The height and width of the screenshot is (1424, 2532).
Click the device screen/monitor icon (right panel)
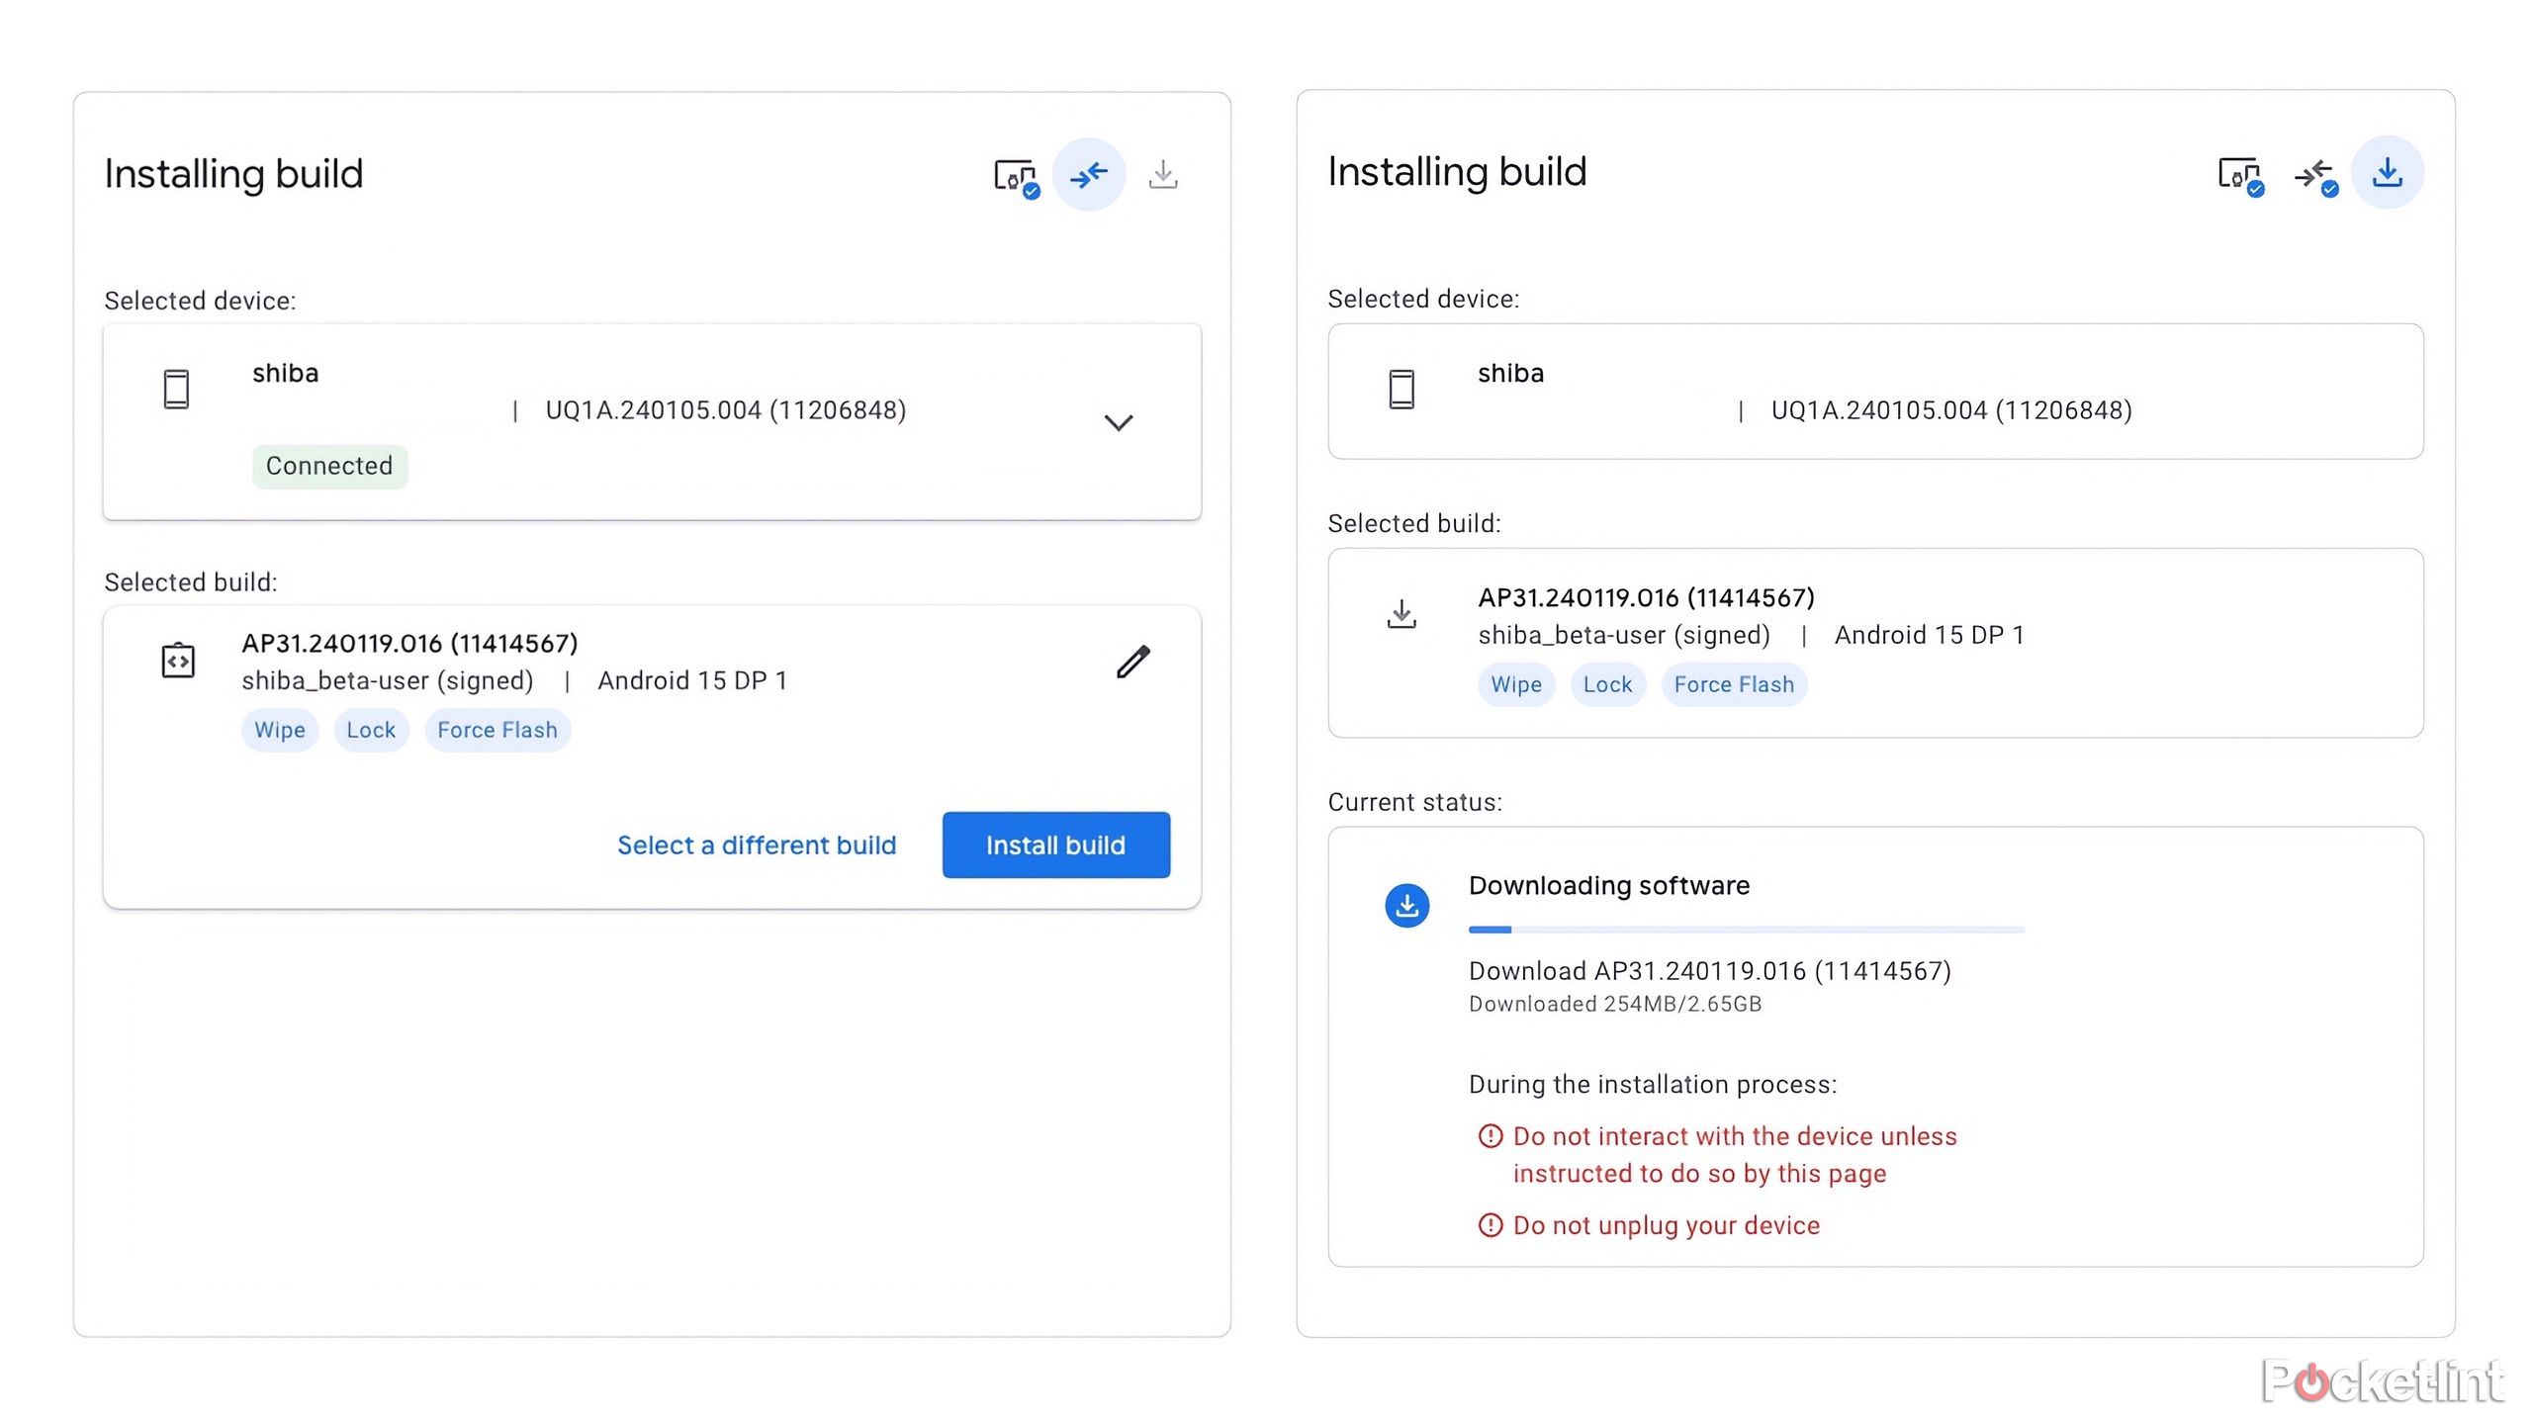(x=2240, y=172)
